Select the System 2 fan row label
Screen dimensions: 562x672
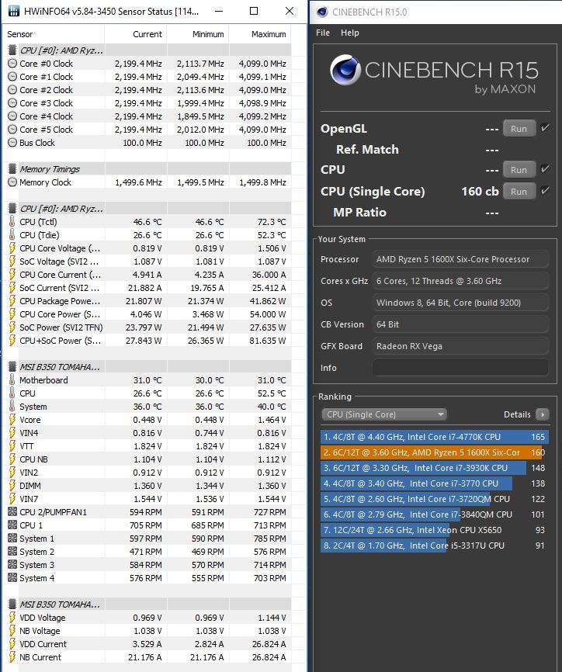tap(36, 552)
